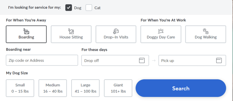
Task: Uncheck the Dog checkbox
Action: point(68,8)
